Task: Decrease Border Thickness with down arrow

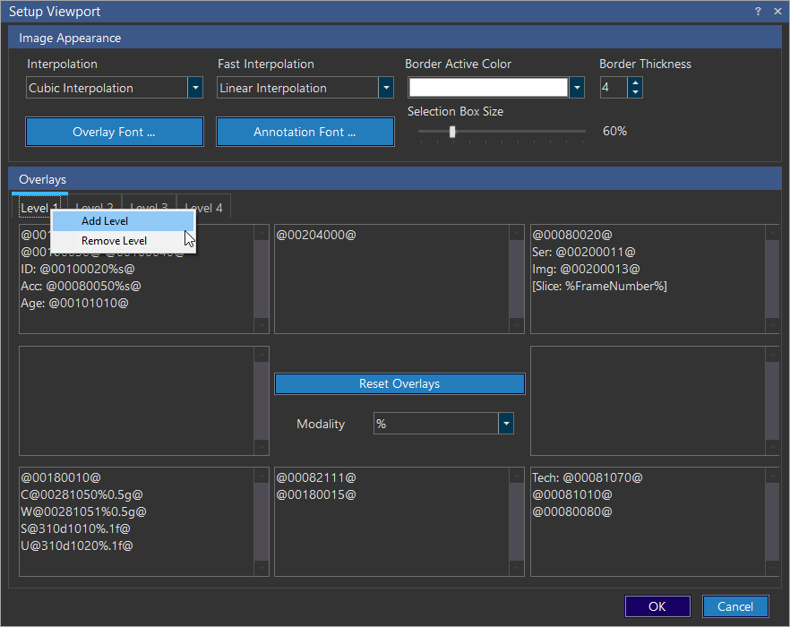Action: pyautogui.click(x=635, y=92)
